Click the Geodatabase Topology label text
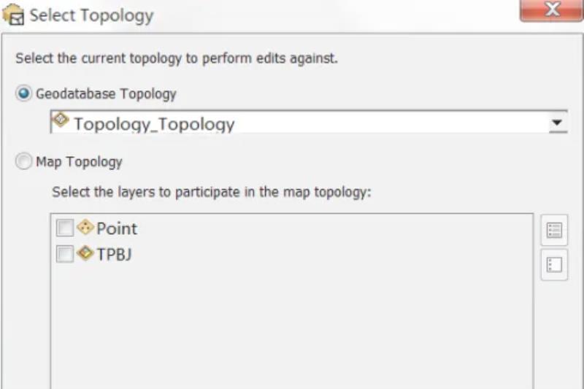 (106, 94)
